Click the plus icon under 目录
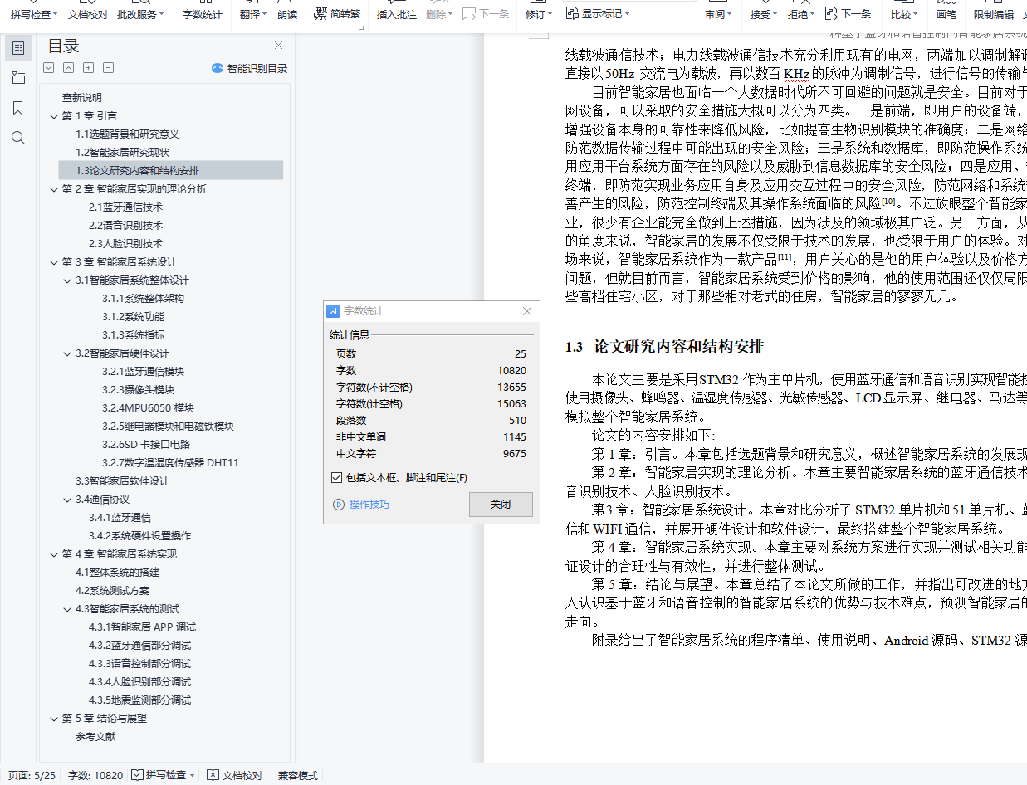This screenshot has width=1027, height=785. (89, 68)
